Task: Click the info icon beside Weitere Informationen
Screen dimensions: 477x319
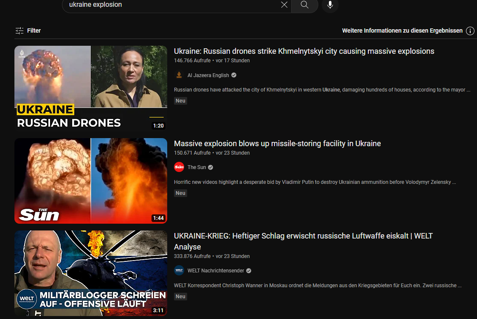Action: pyautogui.click(x=470, y=31)
